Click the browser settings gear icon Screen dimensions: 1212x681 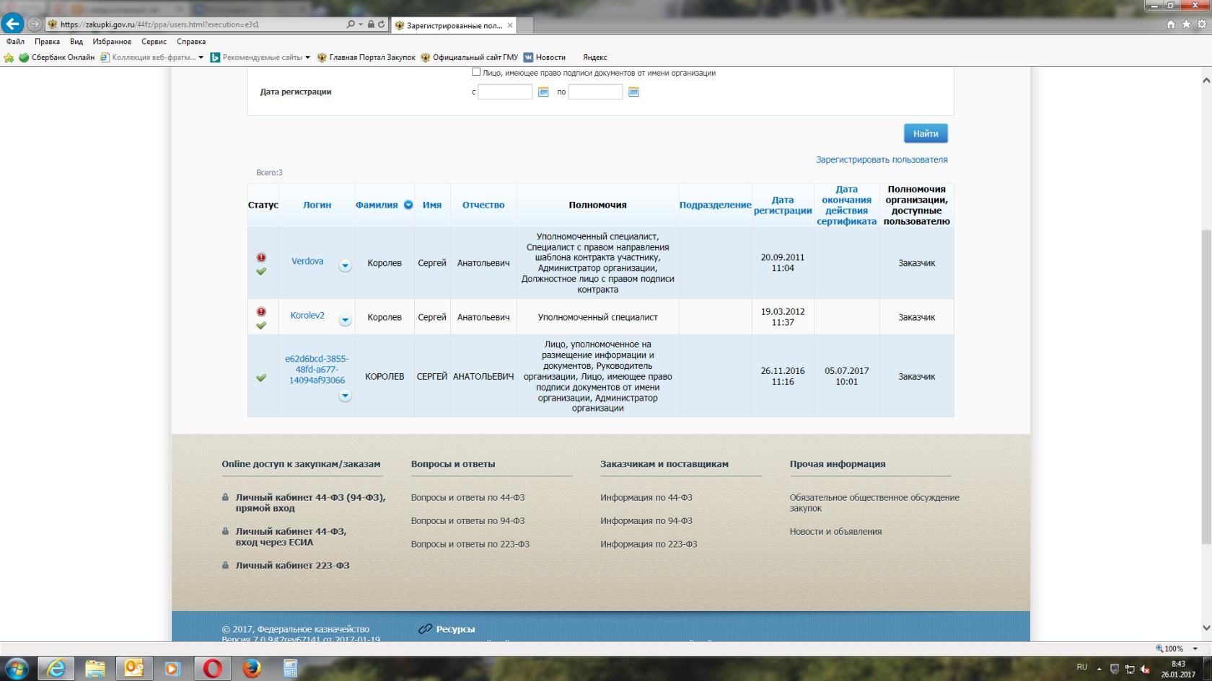1202,24
